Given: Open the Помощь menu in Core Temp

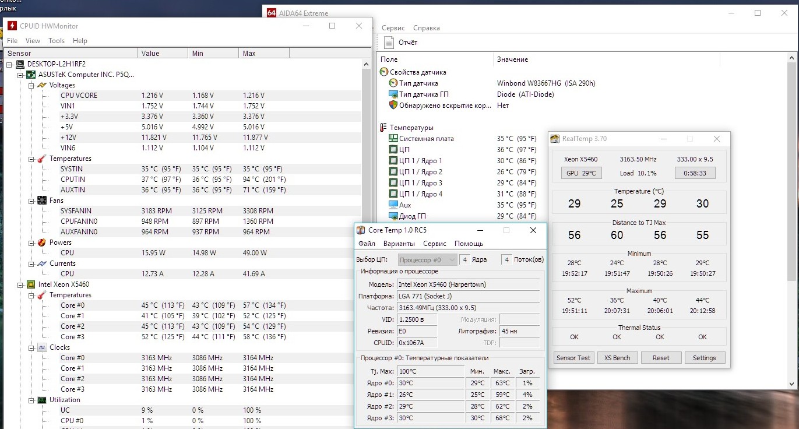Looking at the screenshot, I should click(469, 244).
